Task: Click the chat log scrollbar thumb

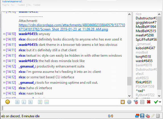Action: pos(129,81)
